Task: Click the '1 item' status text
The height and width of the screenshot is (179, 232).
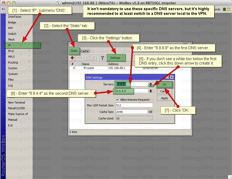Action: (73, 132)
